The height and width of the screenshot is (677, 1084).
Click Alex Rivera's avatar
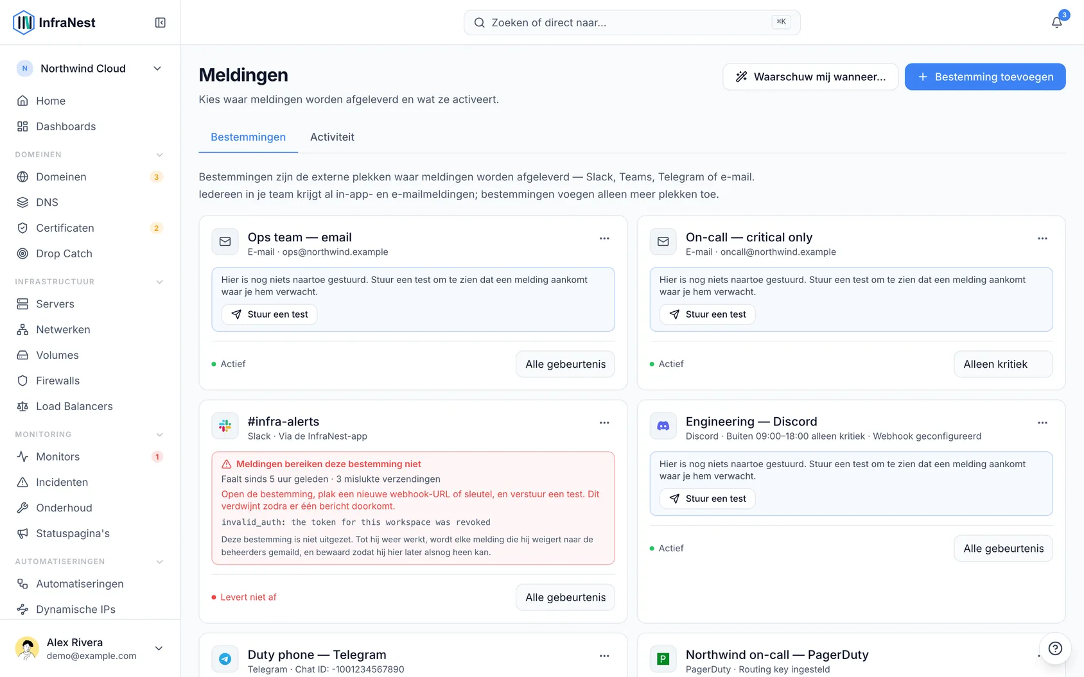(x=27, y=648)
